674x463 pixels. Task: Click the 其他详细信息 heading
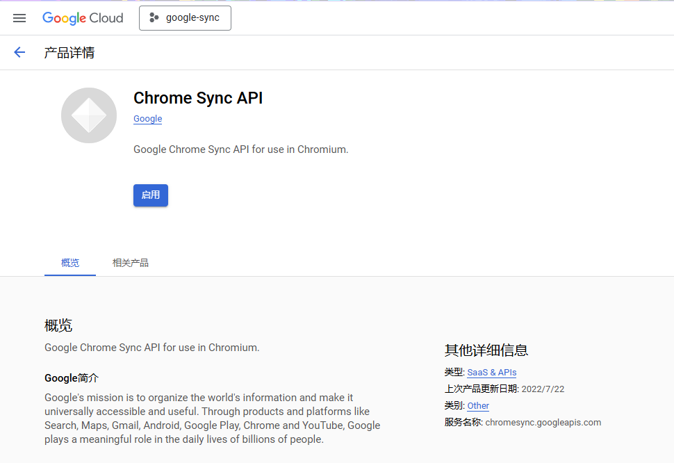point(486,350)
